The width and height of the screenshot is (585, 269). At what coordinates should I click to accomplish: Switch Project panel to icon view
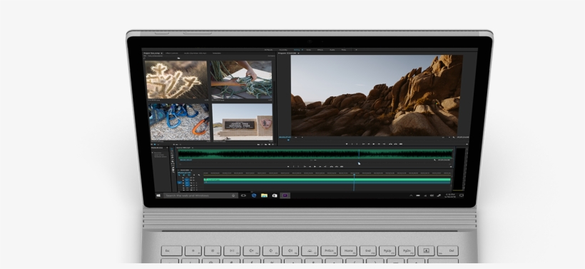tap(155, 144)
